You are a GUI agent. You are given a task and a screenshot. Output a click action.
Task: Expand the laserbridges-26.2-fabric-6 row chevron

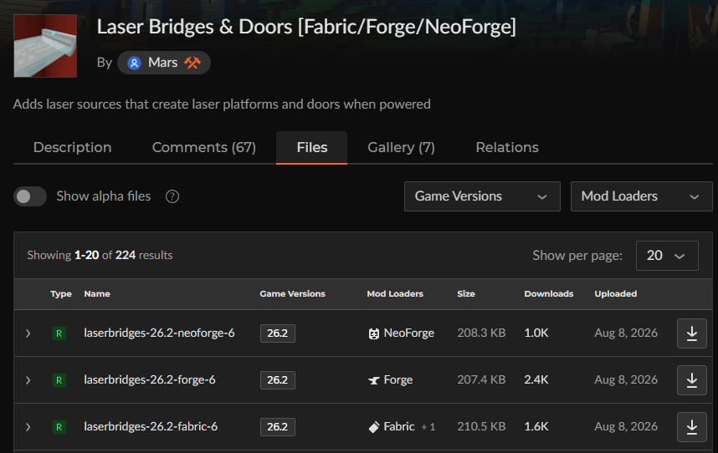[x=28, y=426]
